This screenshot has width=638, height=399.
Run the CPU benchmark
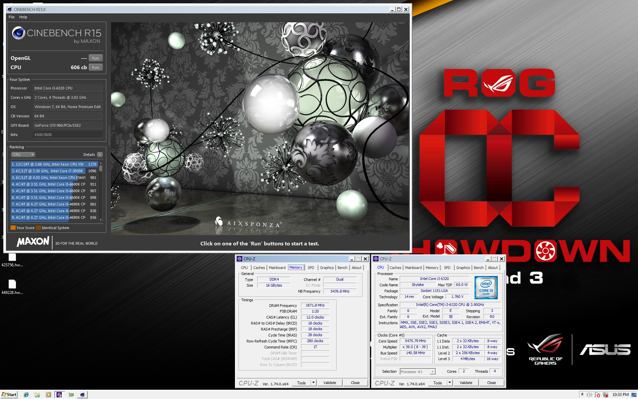96,67
